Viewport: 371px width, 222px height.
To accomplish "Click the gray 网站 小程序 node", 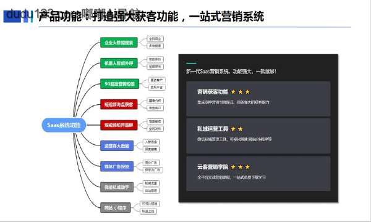I will tap(116, 208).
